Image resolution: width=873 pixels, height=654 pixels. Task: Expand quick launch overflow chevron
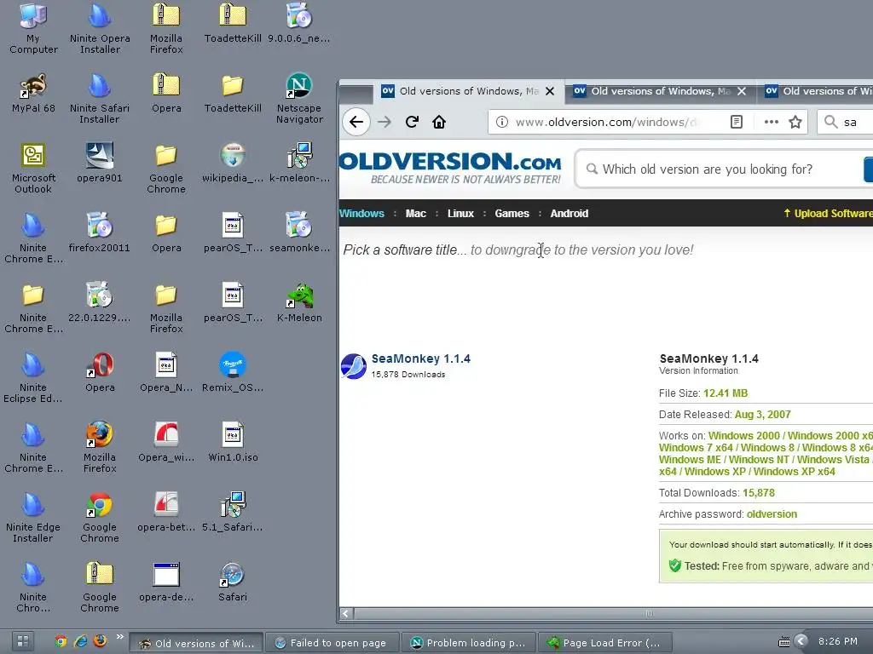click(x=119, y=637)
